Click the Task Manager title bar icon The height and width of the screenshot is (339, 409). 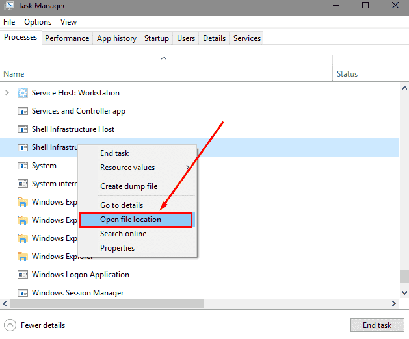click(x=9, y=6)
